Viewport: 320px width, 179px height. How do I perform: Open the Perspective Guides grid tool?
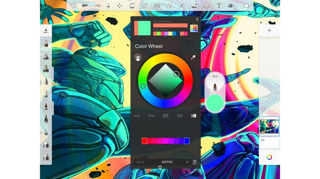pos(207,6)
